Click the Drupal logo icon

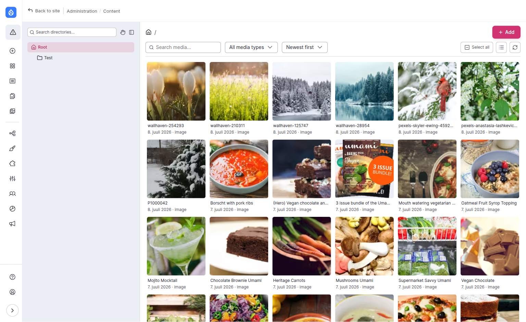click(x=11, y=12)
